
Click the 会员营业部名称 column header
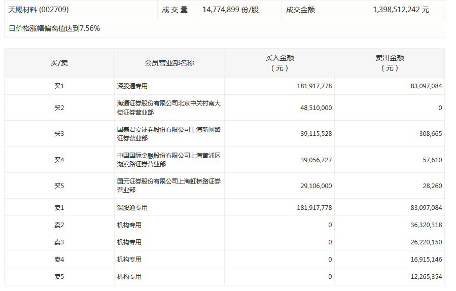[169, 63]
